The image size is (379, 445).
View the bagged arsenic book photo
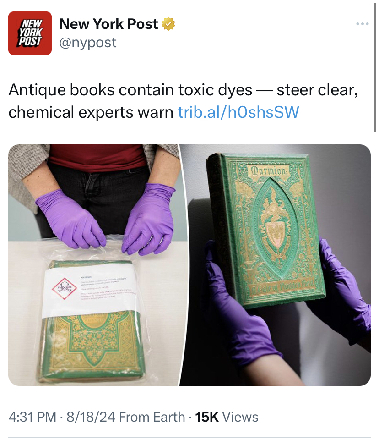[x=94, y=265]
